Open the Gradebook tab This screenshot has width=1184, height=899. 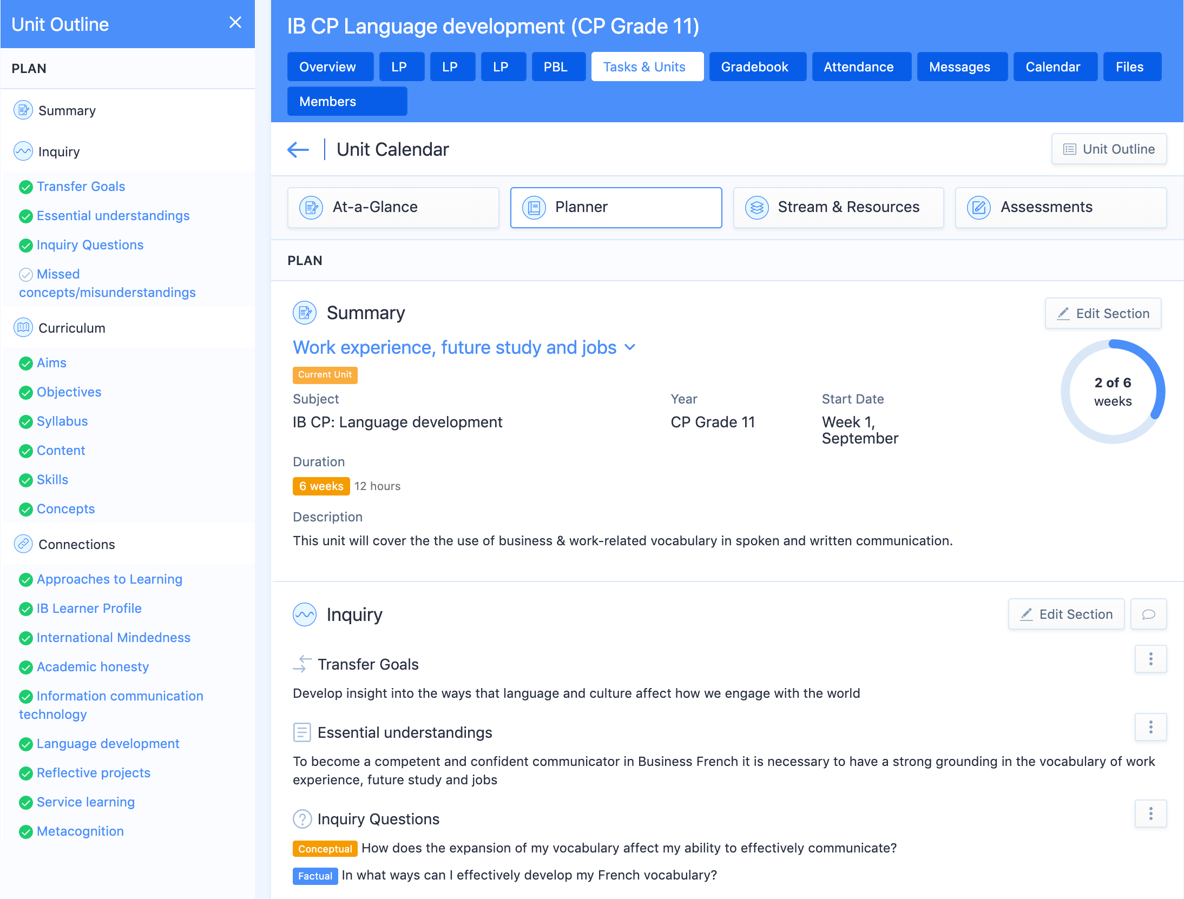[x=757, y=67]
